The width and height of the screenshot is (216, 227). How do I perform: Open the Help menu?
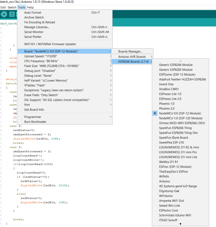30,7
